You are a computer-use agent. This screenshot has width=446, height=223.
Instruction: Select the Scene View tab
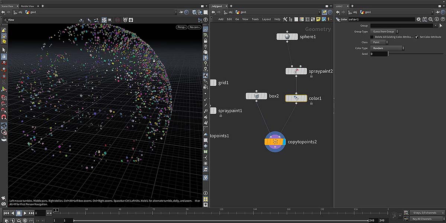pyautogui.click(x=7, y=6)
